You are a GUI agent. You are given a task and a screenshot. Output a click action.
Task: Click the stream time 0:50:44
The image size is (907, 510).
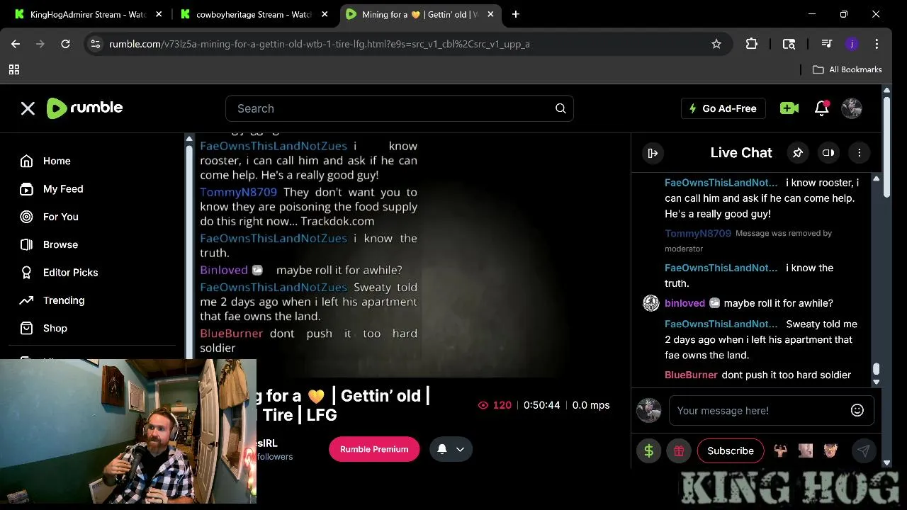pyautogui.click(x=542, y=405)
